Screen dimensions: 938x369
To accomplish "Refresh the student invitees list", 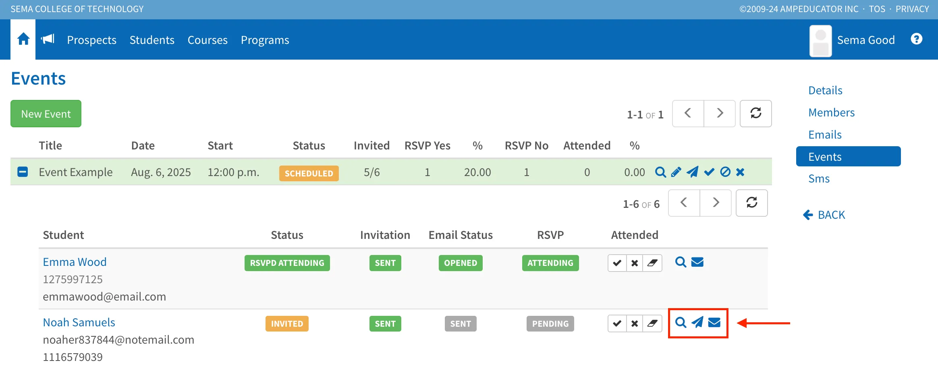I will click(752, 203).
